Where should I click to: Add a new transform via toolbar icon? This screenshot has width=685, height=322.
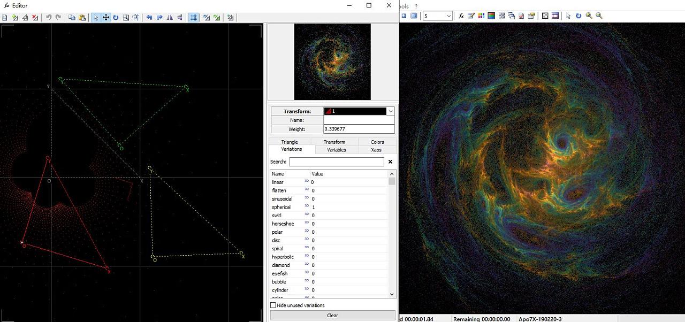click(x=15, y=18)
